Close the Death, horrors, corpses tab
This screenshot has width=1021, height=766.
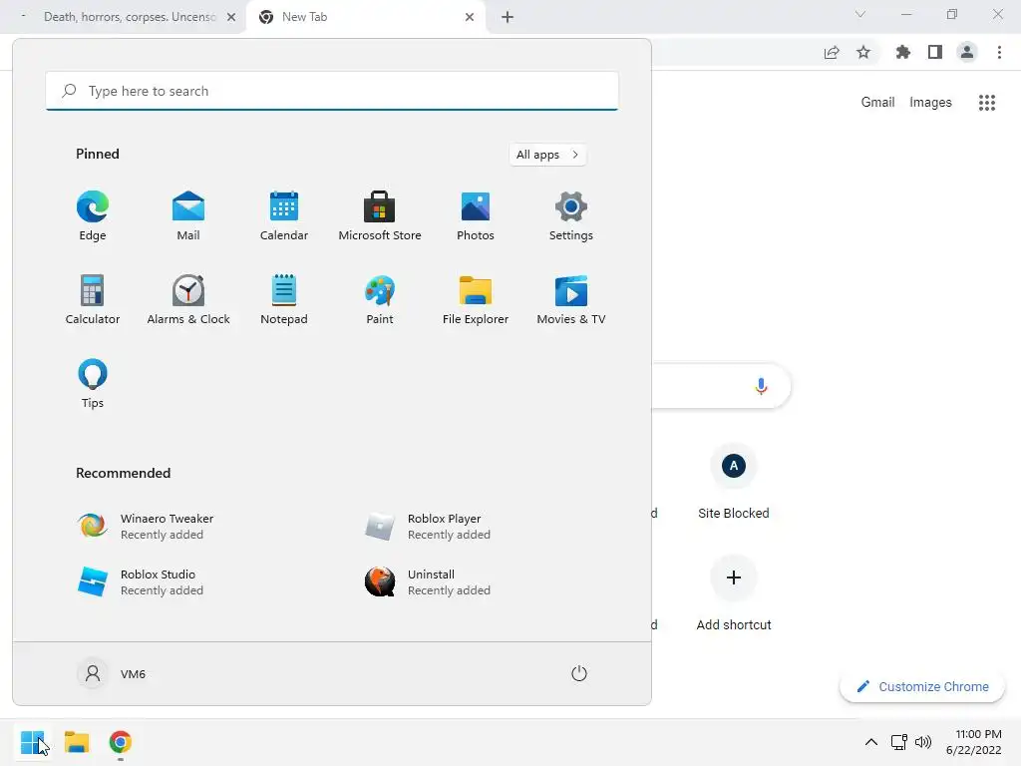[231, 17]
